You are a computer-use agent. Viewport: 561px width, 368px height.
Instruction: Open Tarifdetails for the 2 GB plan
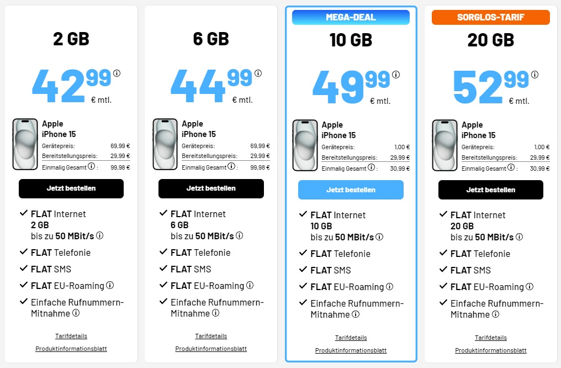[x=71, y=335]
